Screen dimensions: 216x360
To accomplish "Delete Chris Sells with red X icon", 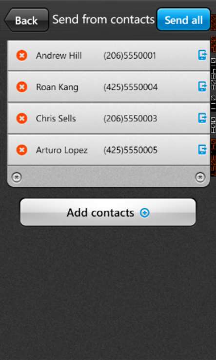I will pyautogui.click(x=22, y=119).
